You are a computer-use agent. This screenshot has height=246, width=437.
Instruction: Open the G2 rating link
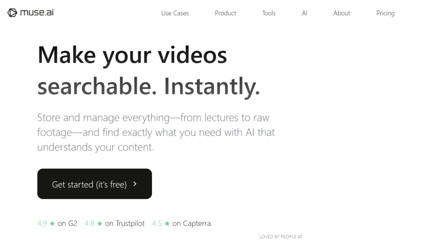(58, 223)
